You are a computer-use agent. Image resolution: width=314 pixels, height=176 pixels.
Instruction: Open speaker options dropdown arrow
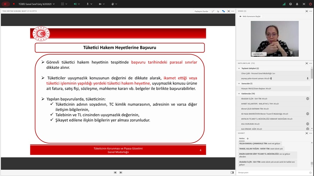pyautogui.click(x=79, y=4)
